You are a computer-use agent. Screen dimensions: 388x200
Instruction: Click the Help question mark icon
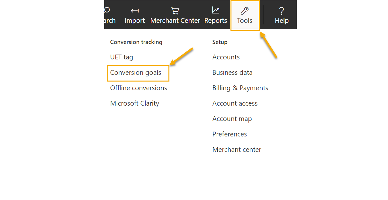282,11
